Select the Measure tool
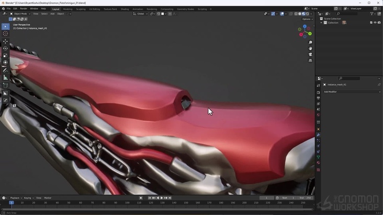 pos(5,77)
